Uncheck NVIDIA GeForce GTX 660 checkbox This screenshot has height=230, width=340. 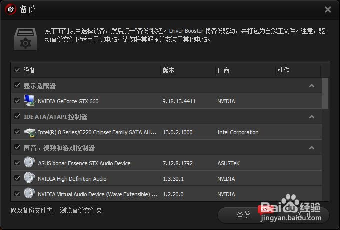pos(17,101)
